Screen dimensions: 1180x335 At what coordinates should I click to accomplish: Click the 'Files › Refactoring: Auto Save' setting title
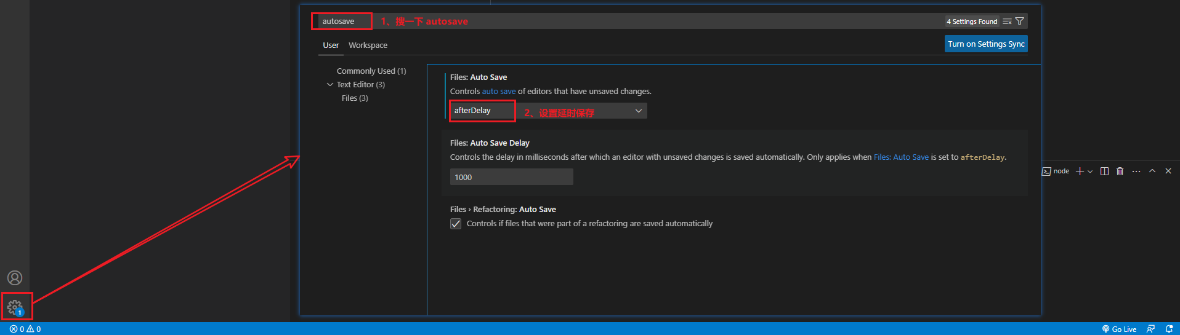503,209
